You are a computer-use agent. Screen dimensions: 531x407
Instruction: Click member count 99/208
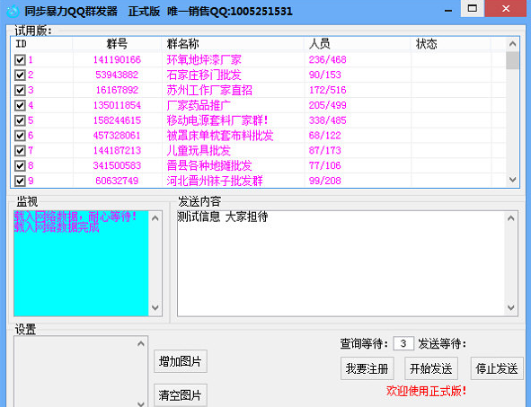tap(324, 181)
